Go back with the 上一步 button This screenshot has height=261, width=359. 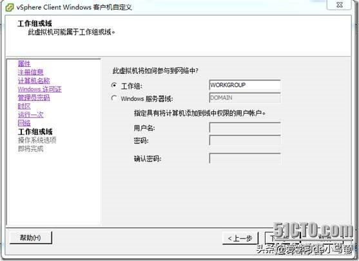tap(240, 239)
